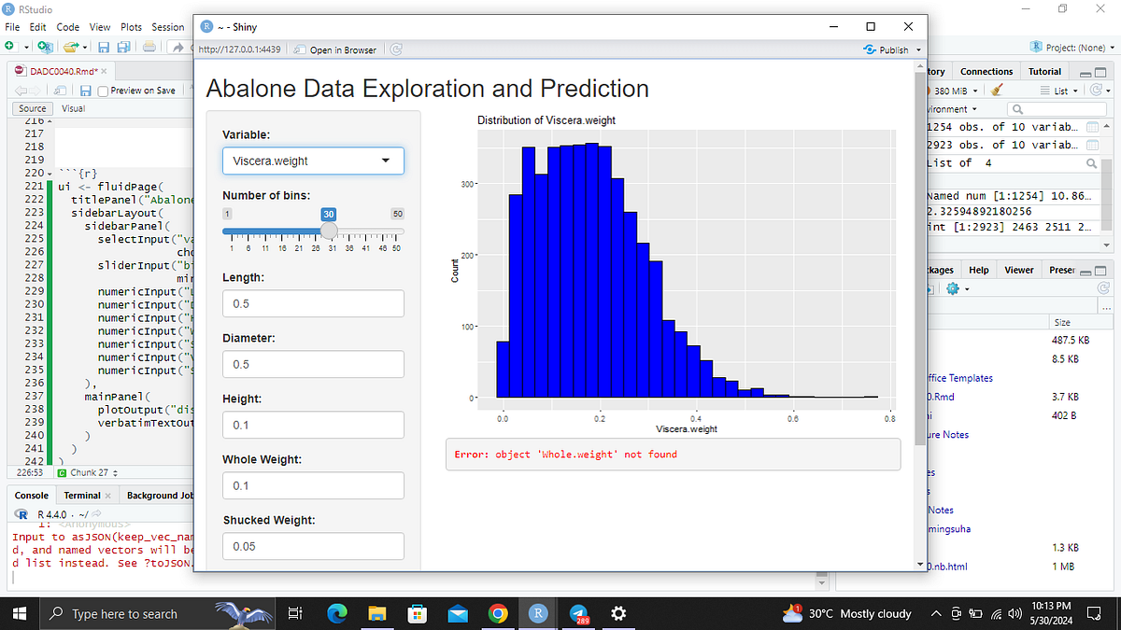Open a new R project via the project icon
The width and height of the screenshot is (1121, 630).
(x=44, y=47)
